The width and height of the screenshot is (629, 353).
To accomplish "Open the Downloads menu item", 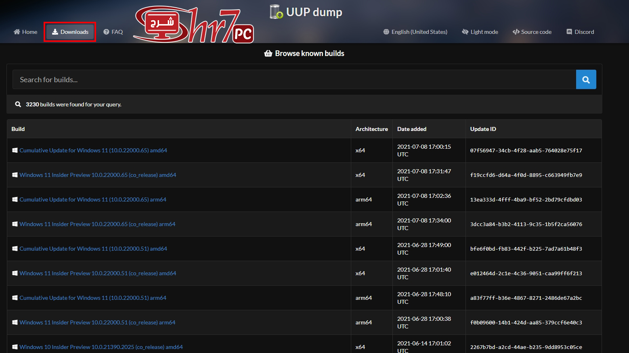I will tap(70, 32).
